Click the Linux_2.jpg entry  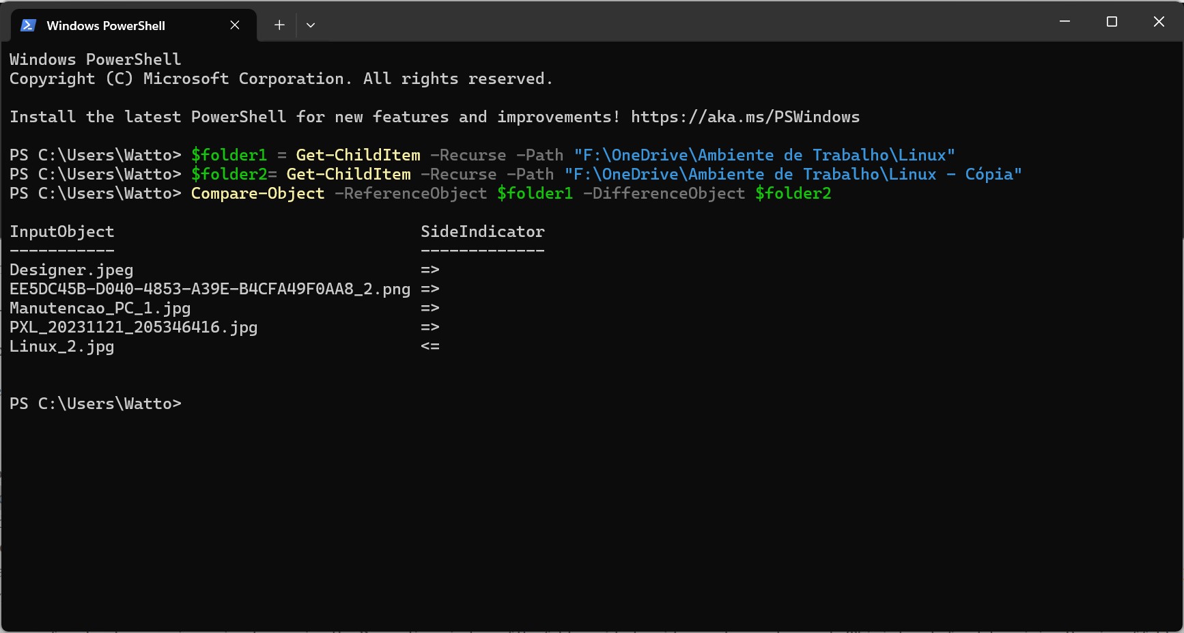pyautogui.click(x=61, y=346)
